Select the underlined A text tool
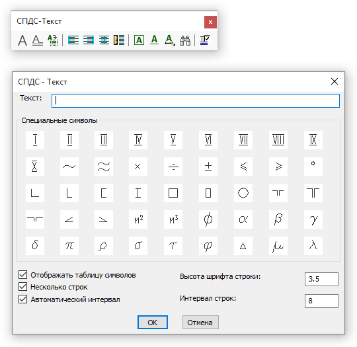Viewport: 357px width, 347px height. [38, 40]
